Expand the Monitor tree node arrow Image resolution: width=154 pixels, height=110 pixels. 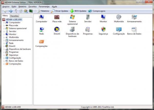pyautogui.click(x=4, y=35)
